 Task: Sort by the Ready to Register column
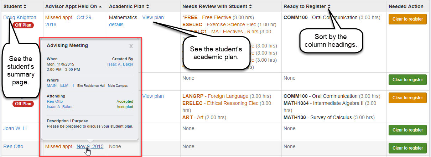coord(307,6)
